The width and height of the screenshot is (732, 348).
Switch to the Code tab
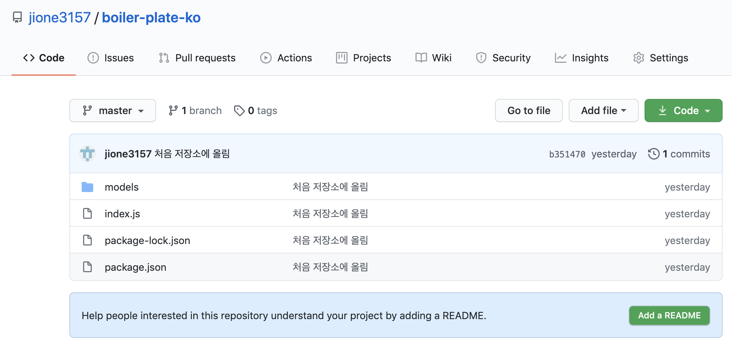click(x=44, y=58)
